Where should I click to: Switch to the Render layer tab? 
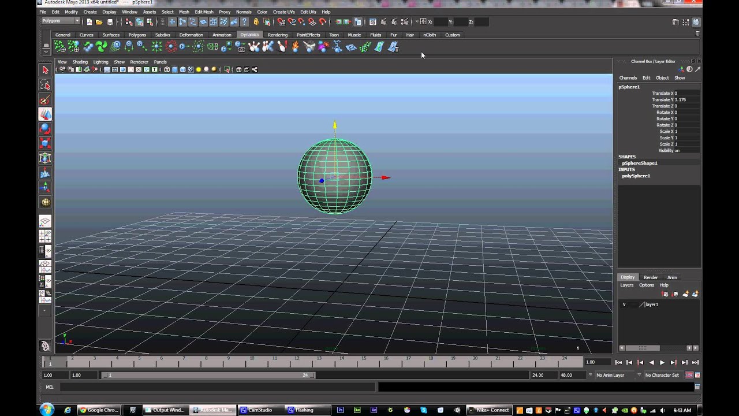point(651,277)
